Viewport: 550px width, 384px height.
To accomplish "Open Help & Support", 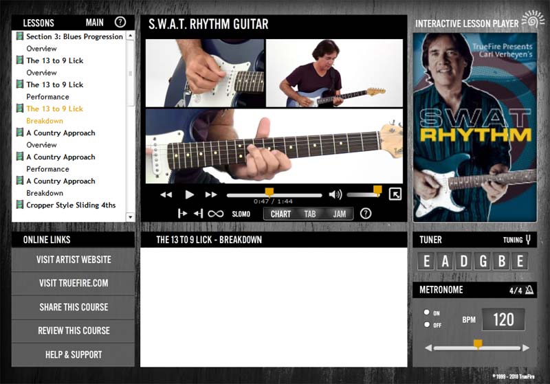I will click(x=74, y=354).
